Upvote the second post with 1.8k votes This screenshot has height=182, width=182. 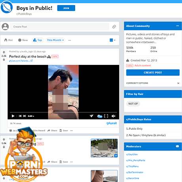(x=4, y=139)
